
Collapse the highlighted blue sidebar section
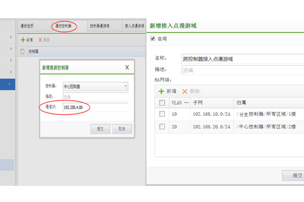(11, 84)
